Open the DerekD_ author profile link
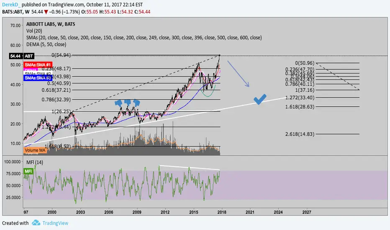The height and width of the screenshot is (230, 390). (11, 5)
